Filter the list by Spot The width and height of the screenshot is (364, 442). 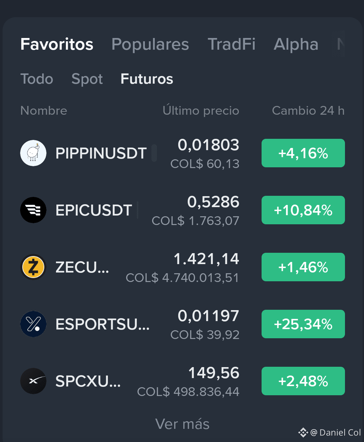point(87,79)
